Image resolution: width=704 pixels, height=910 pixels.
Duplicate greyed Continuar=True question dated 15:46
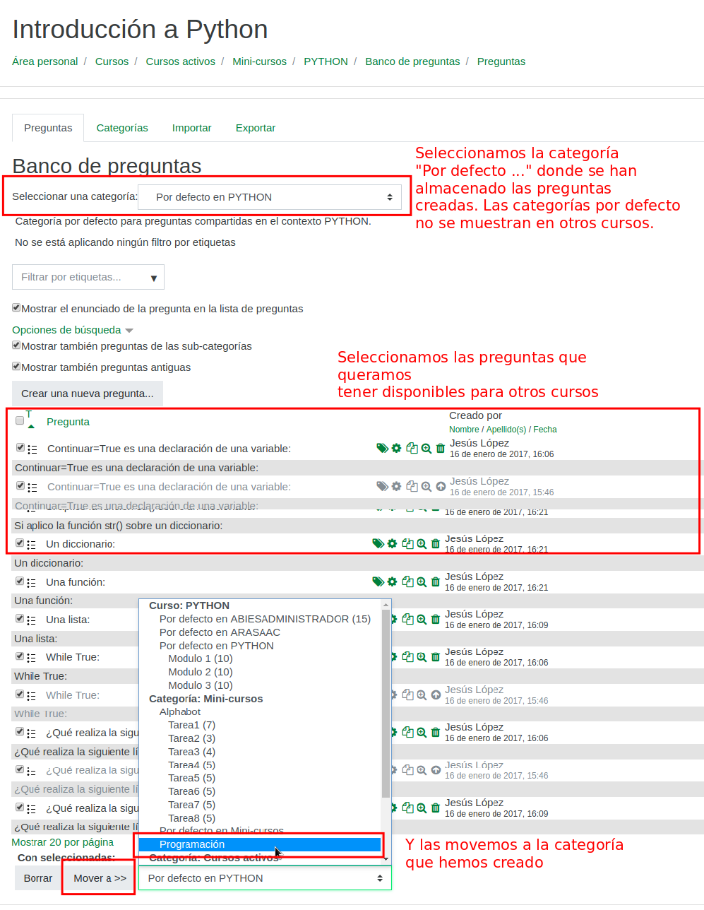[x=412, y=486]
